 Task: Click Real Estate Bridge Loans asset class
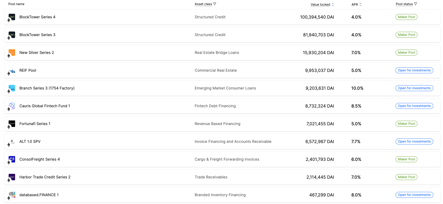(217, 53)
